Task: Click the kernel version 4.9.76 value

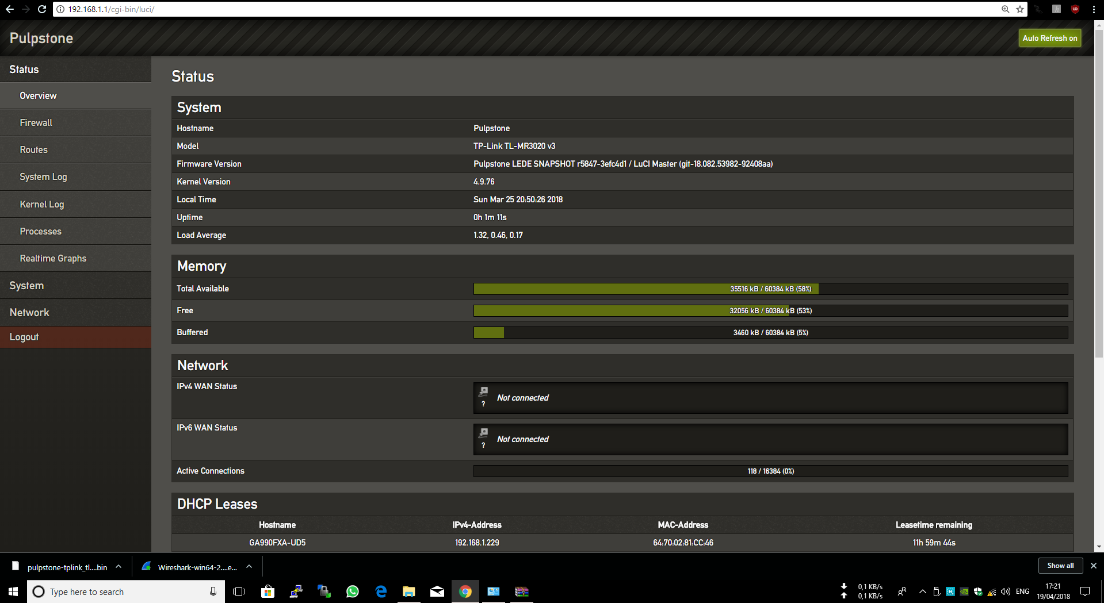Action: pyautogui.click(x=484, y=182)
